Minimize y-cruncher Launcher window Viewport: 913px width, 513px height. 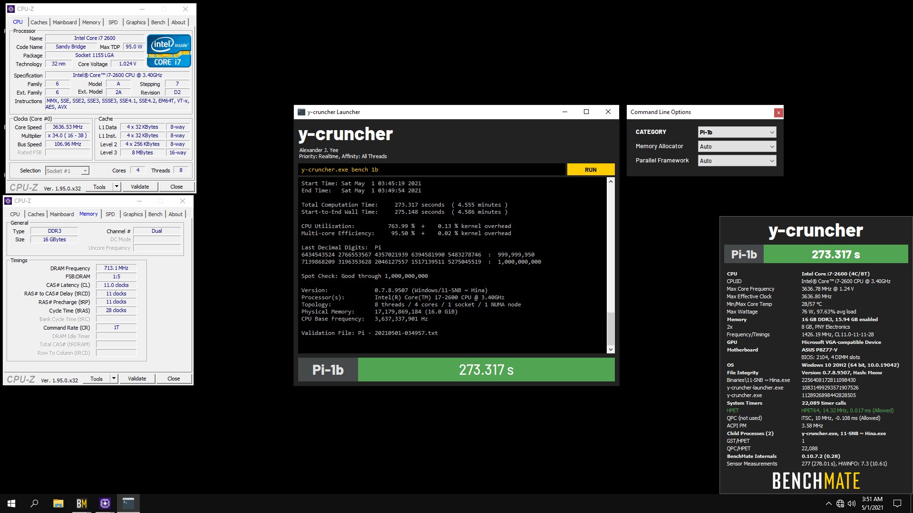pyautogui.click(x=565, y=112)
